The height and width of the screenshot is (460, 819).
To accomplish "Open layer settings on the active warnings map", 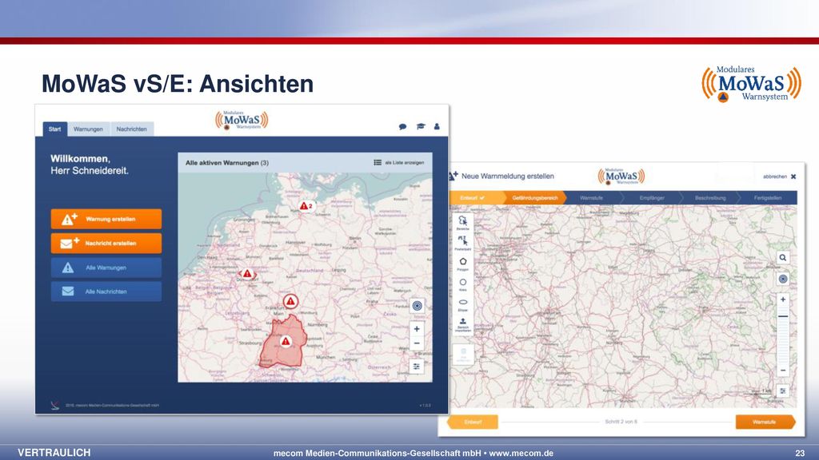I will [417, 367].
